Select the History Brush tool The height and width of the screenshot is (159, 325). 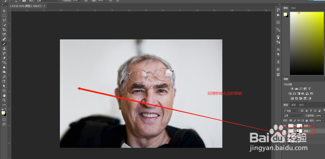[4, 53]
